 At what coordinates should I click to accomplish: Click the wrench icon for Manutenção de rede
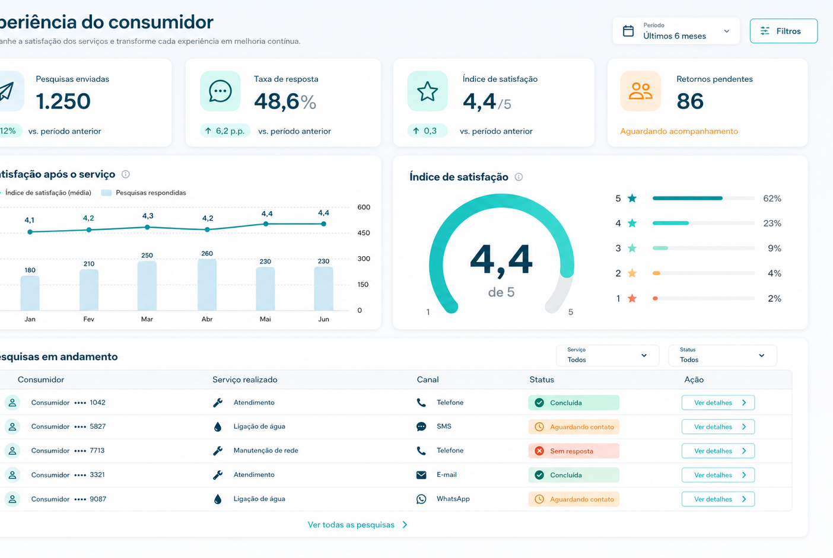pos(218,451)
